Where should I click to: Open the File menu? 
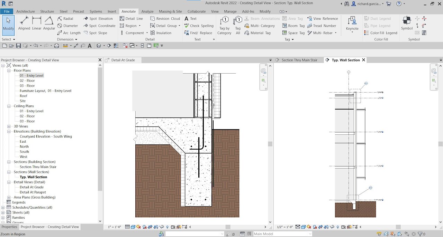tap(7, 11)
